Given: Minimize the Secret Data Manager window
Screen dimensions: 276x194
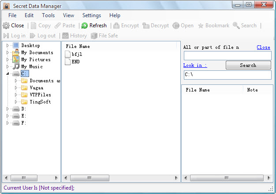Looking at the screenshot, I should pyautogui.click(x=238, y=5).
